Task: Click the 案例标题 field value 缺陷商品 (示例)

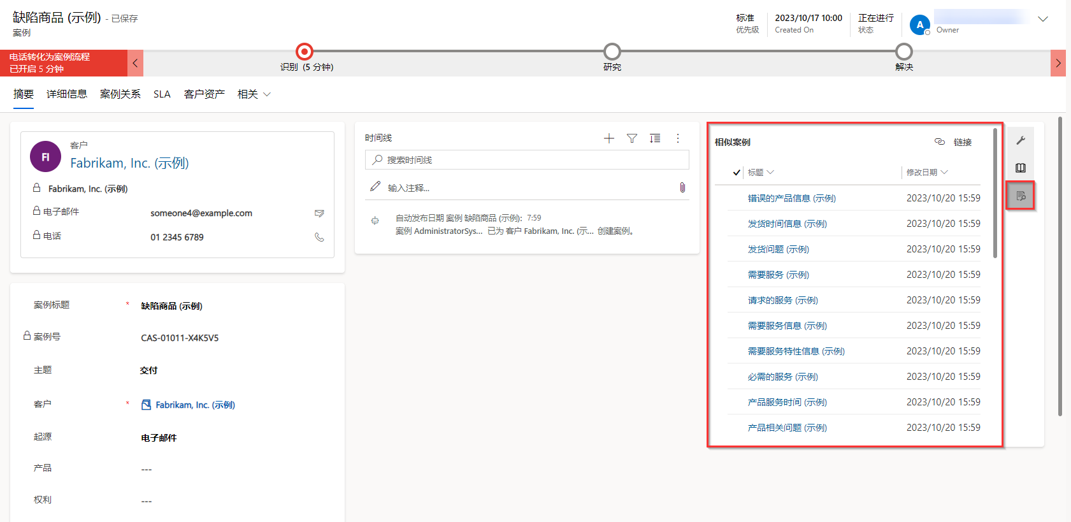Action: [171, 306]
